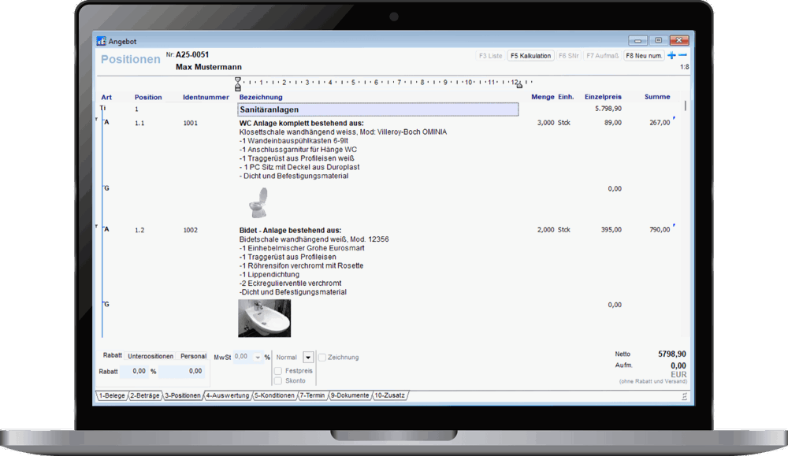788x456 pixels.
Task: Click the hourglass marker at ruler start
Action: (x=238, y=82)
